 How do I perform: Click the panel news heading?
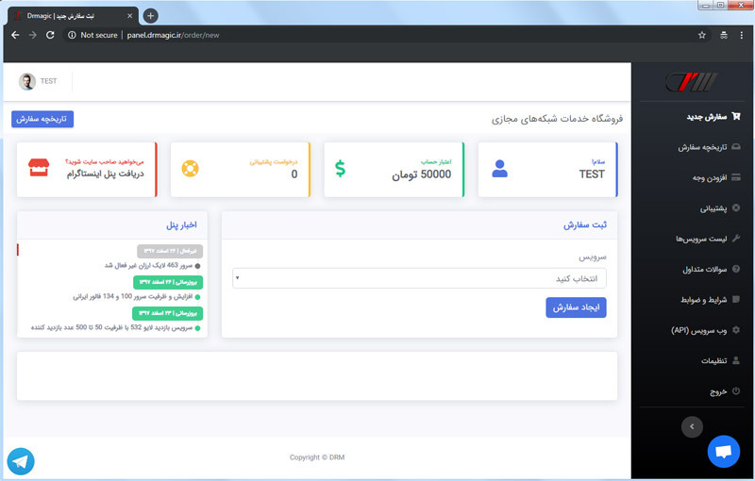181,225
